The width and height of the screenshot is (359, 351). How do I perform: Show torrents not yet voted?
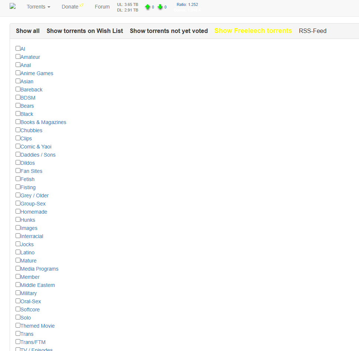(169, 31)
